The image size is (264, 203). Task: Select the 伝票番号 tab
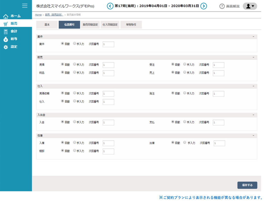(69, 25)
